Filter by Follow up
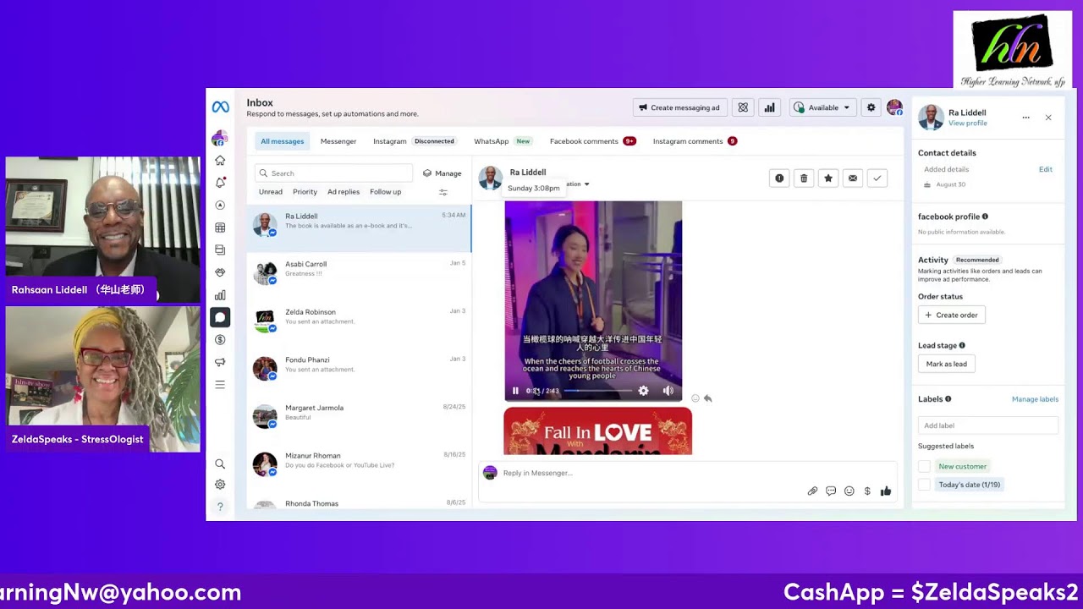The height and width of the screenshot is (609, 1083). click(386, 192)
